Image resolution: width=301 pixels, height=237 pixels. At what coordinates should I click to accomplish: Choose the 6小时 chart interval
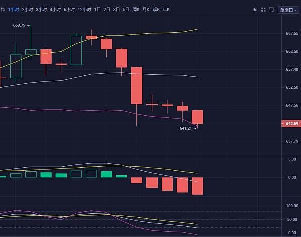point(70,10)
